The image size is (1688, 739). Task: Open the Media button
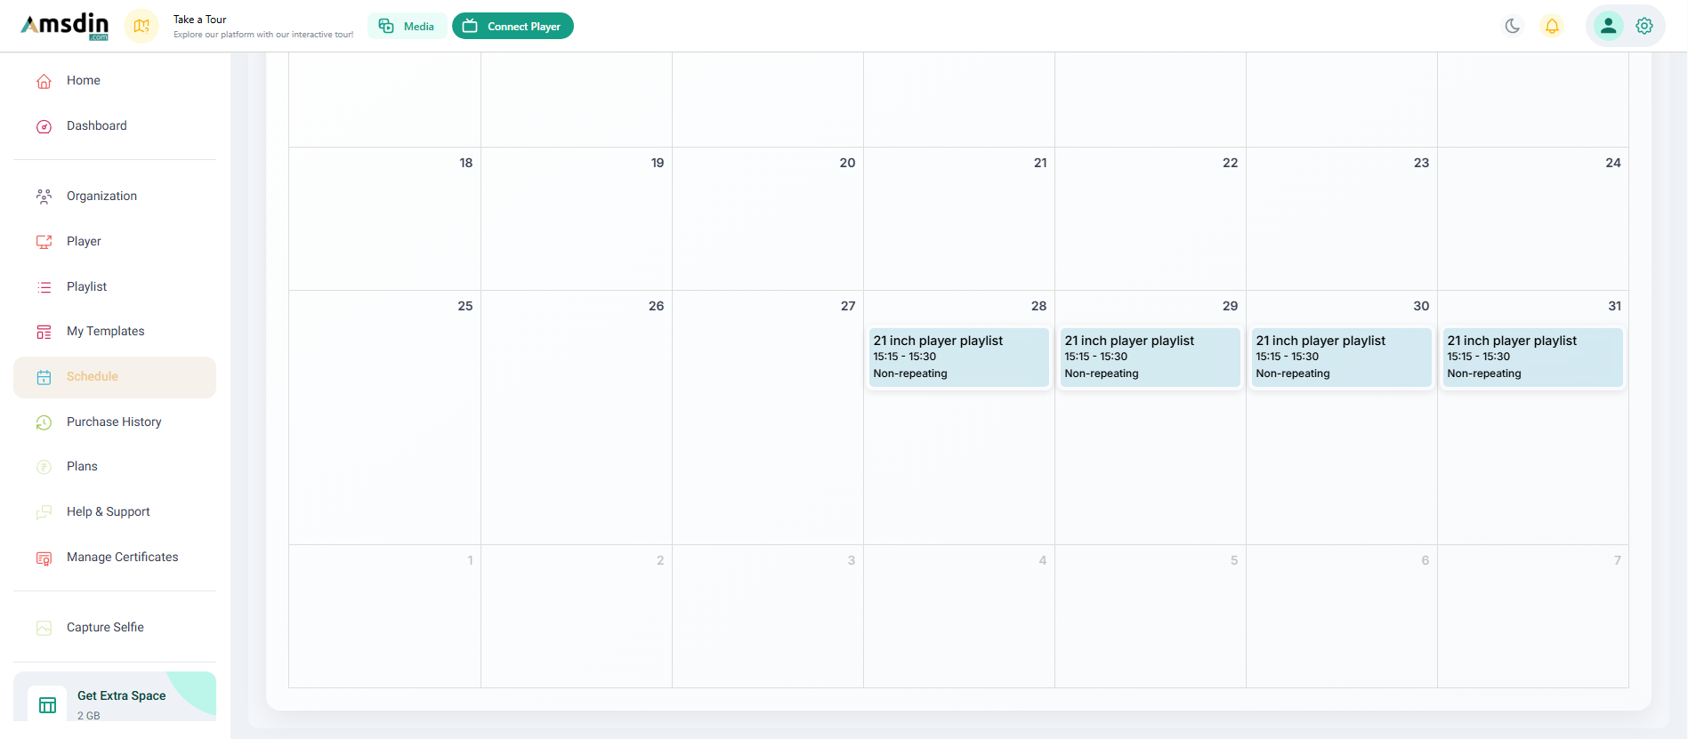point(407,26)
